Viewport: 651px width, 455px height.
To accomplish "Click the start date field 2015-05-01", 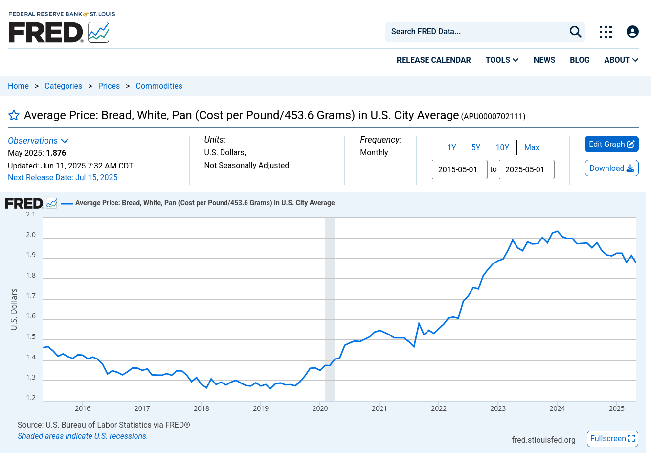I will [460, 169].
